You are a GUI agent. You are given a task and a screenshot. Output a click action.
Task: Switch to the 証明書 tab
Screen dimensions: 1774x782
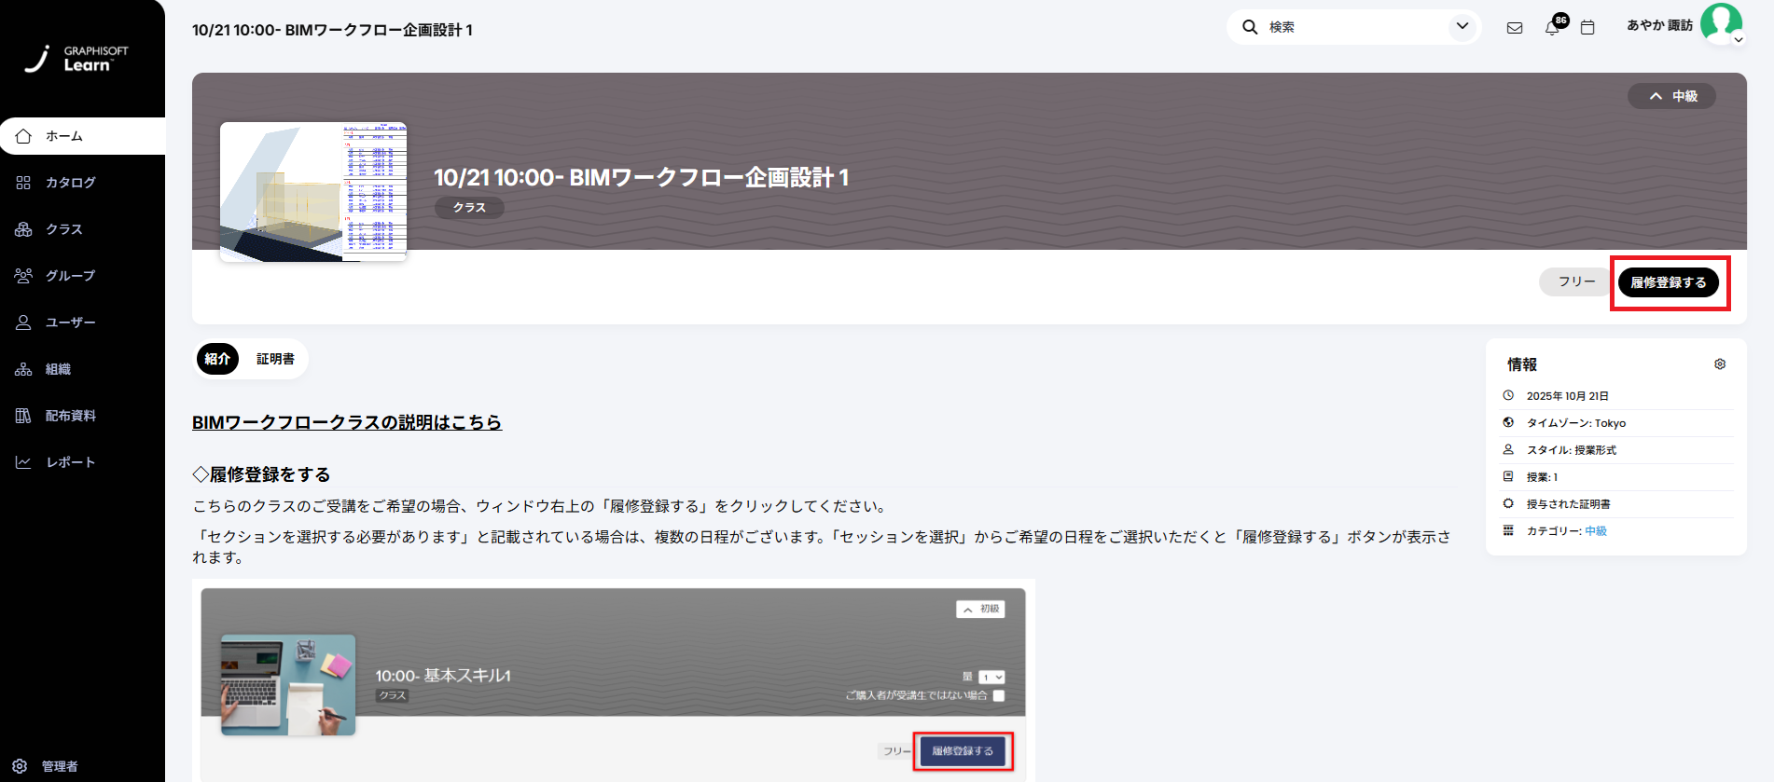pyautogui.click(x=275, y=359)
